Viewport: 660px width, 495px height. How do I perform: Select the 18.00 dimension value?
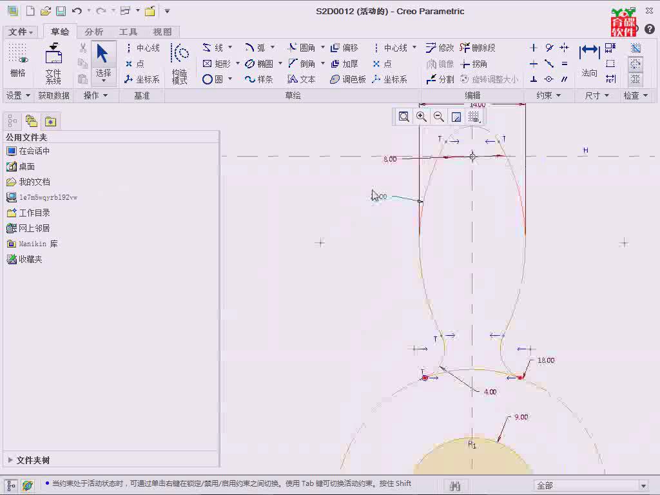(546, 360)
